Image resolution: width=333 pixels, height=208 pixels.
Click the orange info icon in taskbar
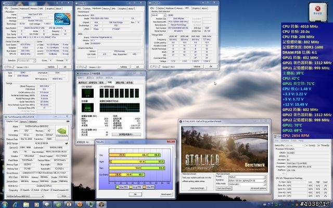[80, 205]
